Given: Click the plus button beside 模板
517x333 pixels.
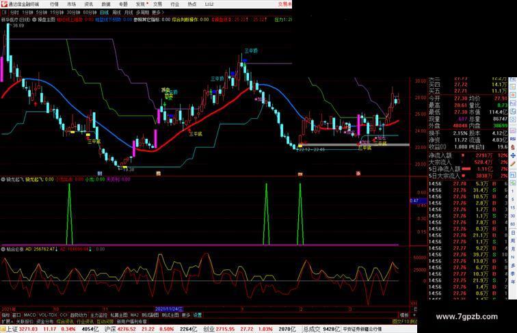Looking at the screenshot, I should click(415, 315).
